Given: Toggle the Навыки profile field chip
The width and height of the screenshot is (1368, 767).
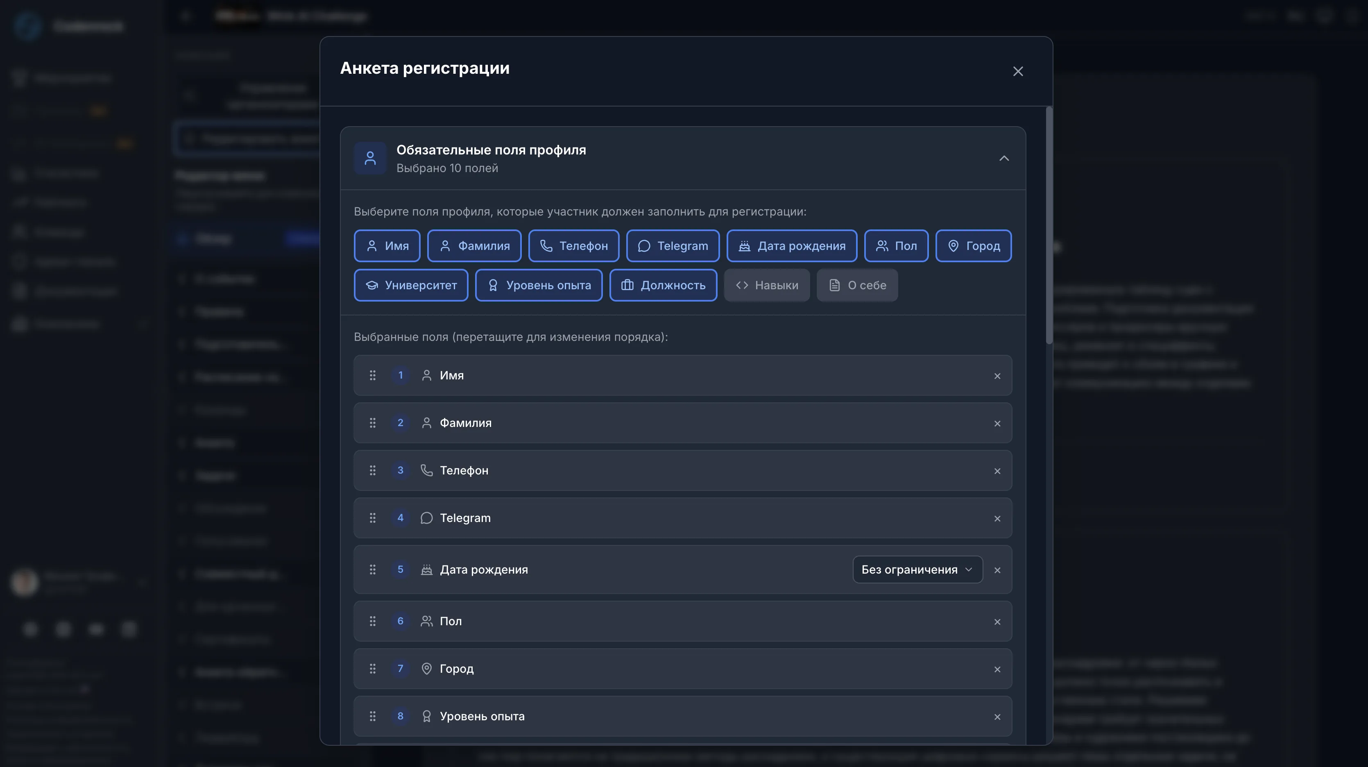Looking at the screenshot, I should pyautogui.click(x=766, y=285).
